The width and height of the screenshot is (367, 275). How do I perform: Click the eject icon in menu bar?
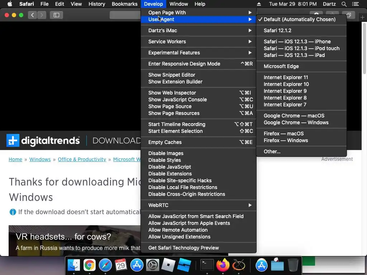point(259,4)
